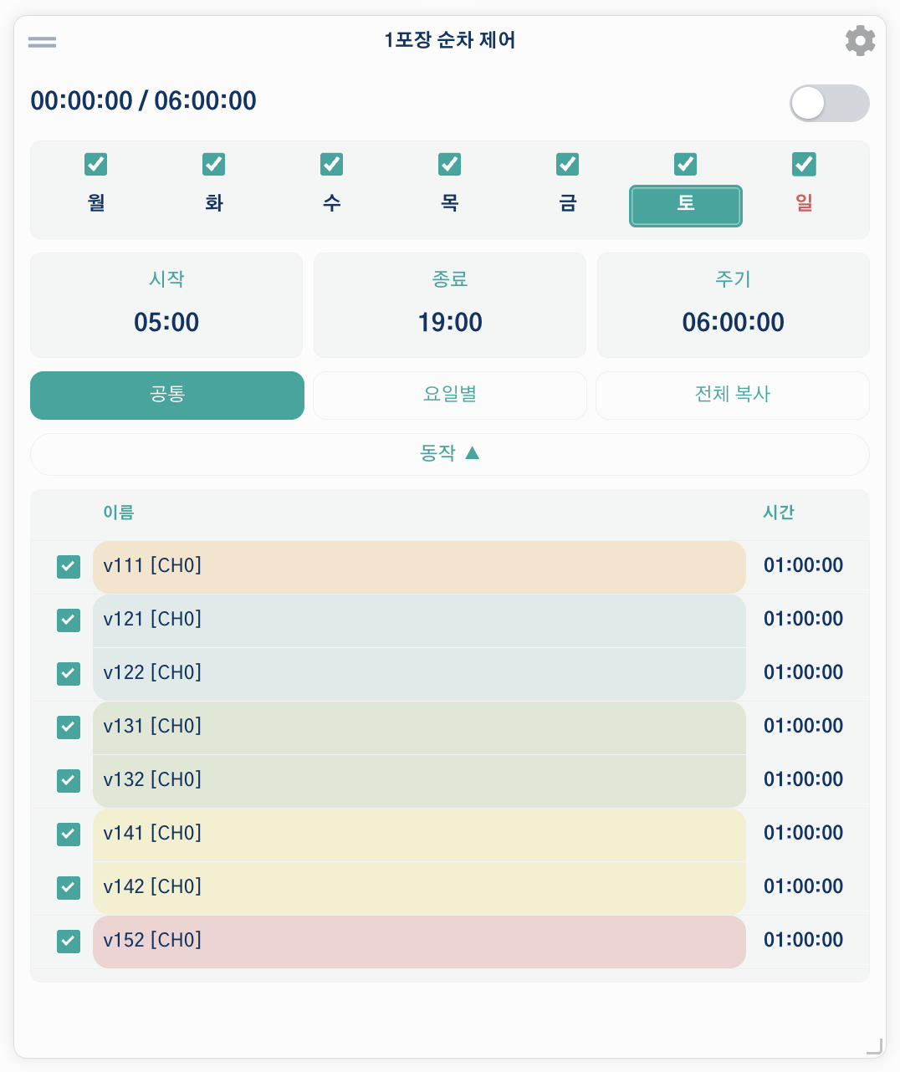Select the v131 [CH0] valve name
The height and width of the screenshot is (1072, 900).
pos(419,727)
